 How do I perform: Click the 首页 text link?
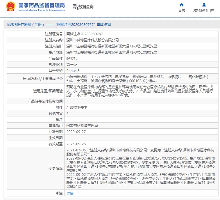[182, 10]
